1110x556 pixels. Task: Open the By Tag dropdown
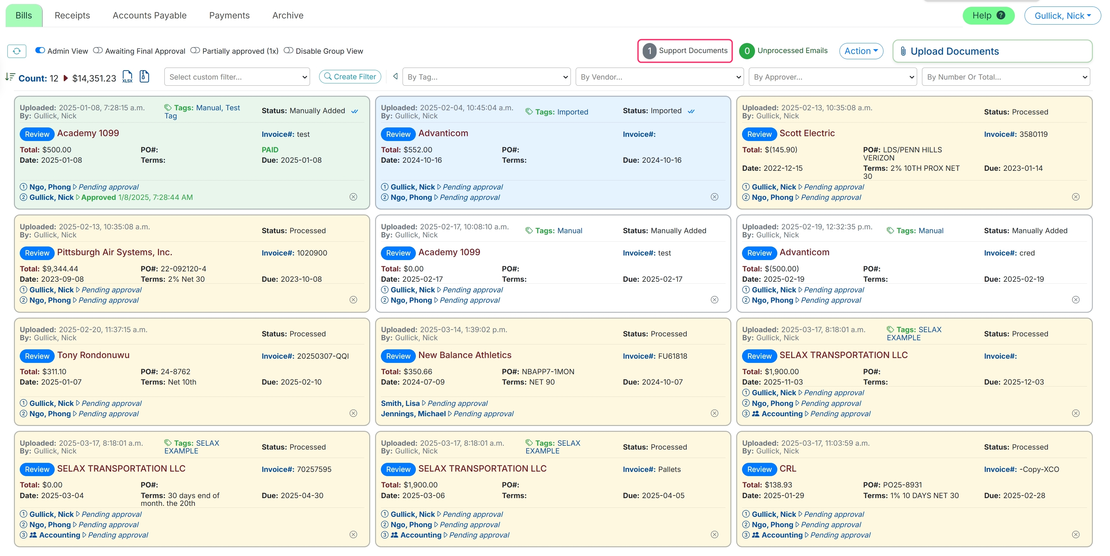click(486, 77)
